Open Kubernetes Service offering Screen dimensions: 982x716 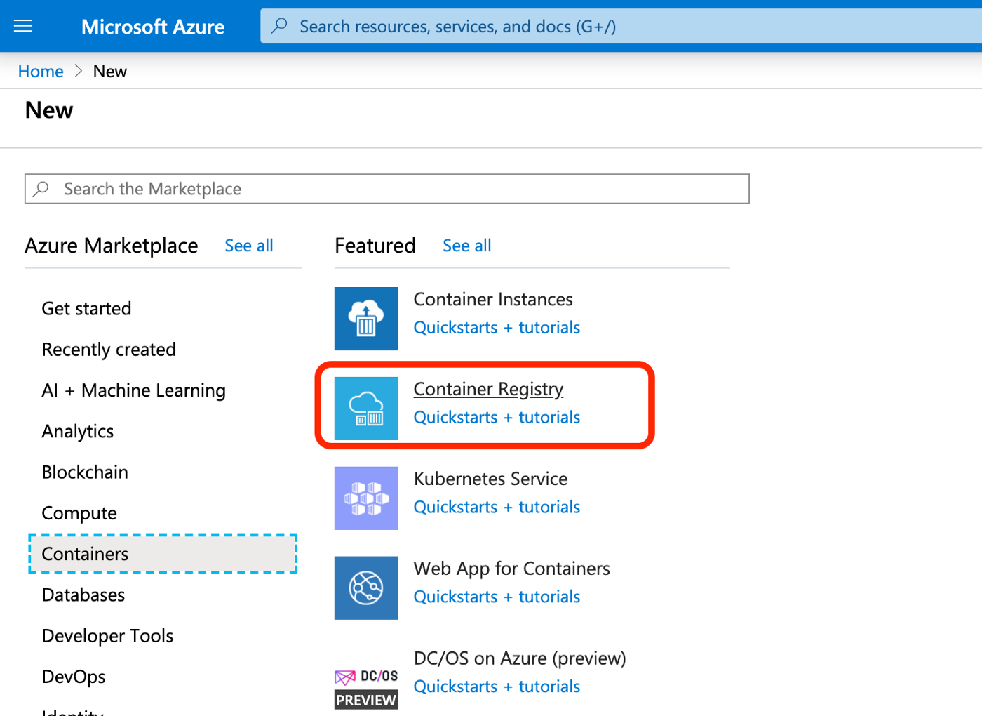click(x=491, y=479)
